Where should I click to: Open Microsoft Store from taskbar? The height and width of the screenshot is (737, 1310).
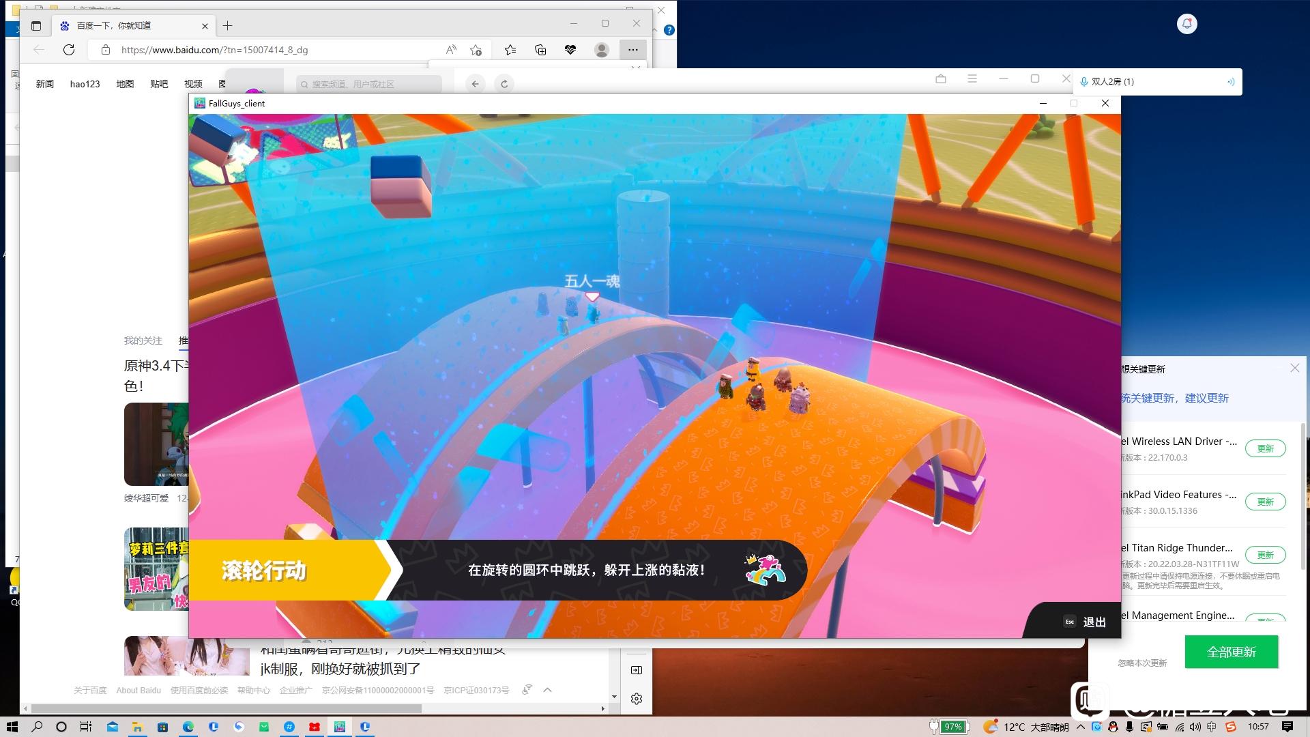162,727
